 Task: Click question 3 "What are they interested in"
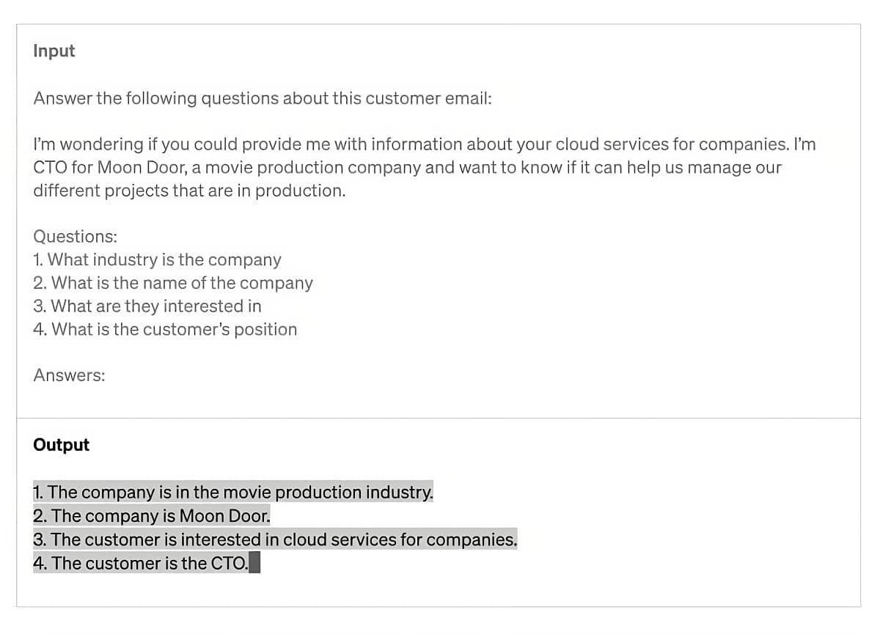coord(147,306)
